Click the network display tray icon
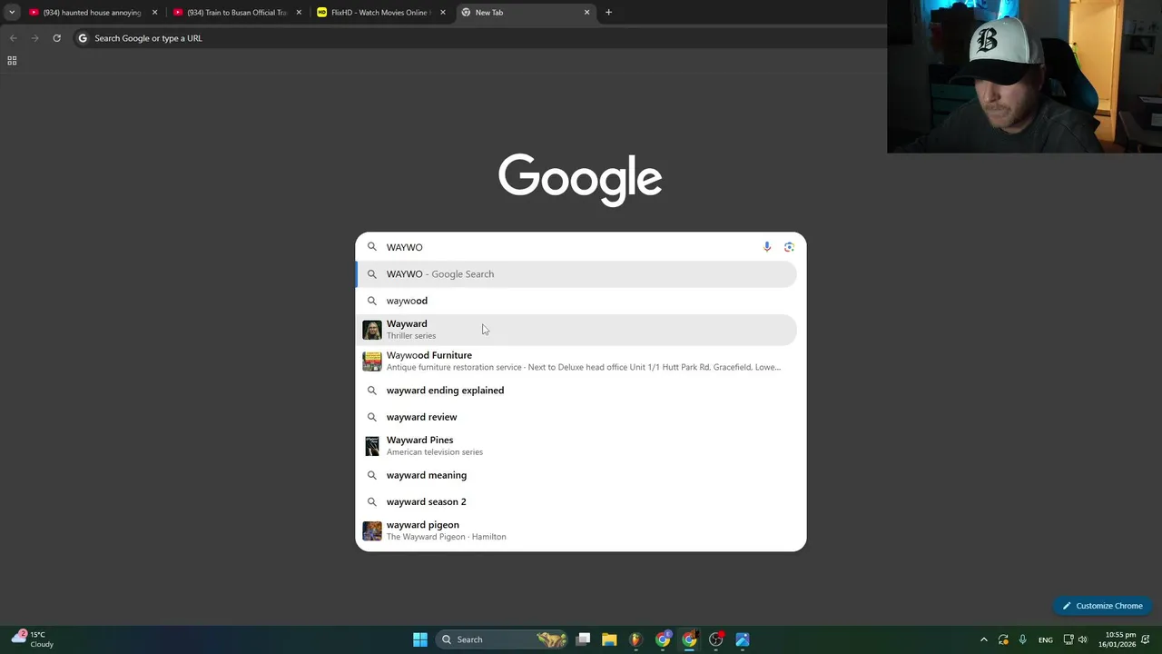This screenshot has width=1162, height=654. pos(1068,639)
